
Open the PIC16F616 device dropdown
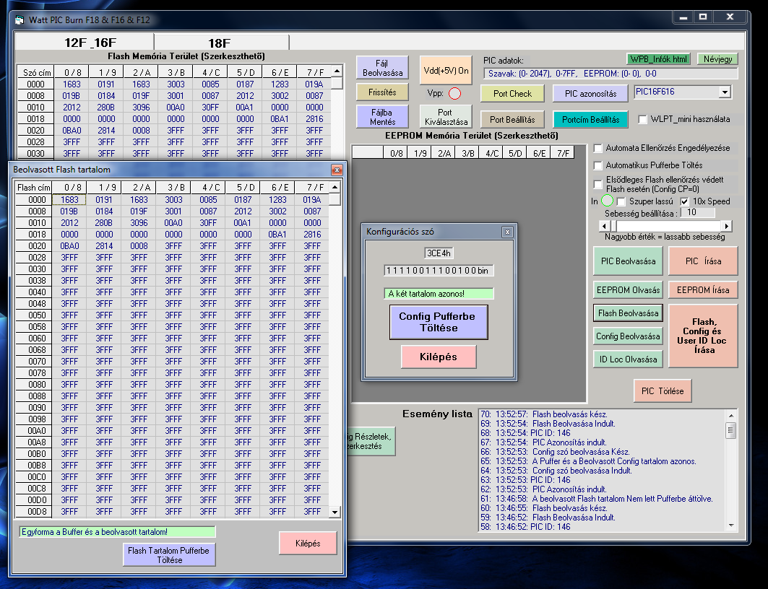[x=725, y=92]
